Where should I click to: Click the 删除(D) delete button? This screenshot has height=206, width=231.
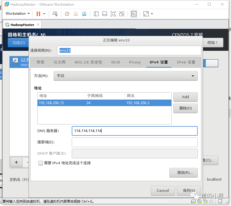point(186,108)
